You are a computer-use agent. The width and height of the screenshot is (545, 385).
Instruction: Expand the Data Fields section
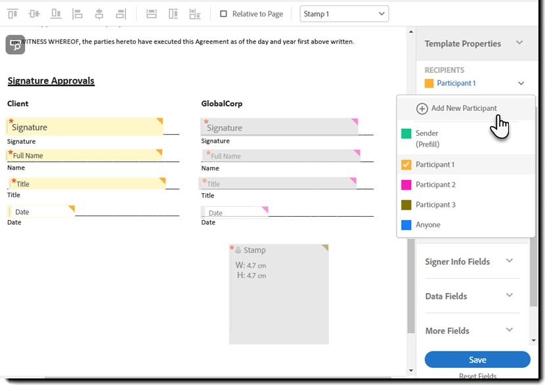(509, 296)
